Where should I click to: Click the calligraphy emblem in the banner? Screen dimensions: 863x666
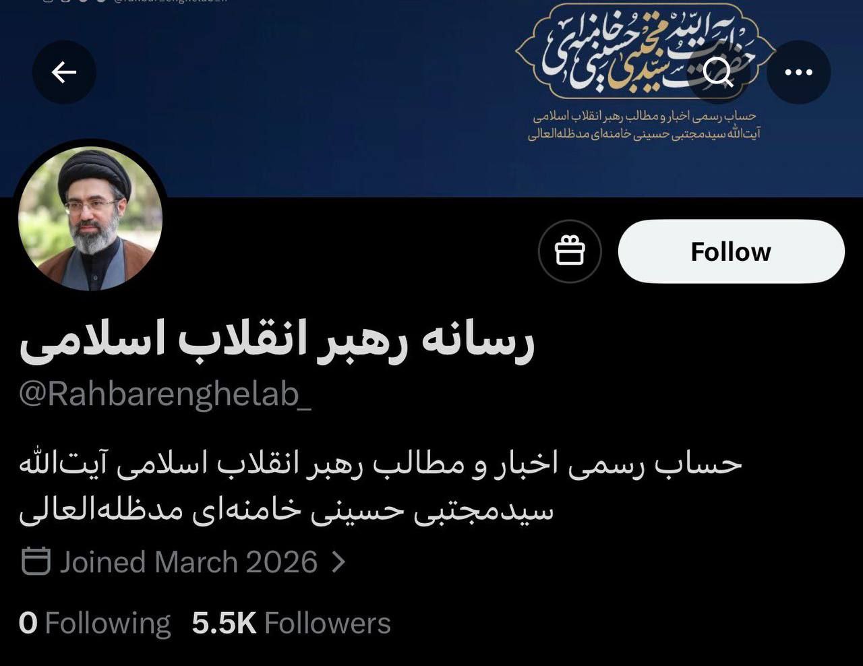click(645, 51)
